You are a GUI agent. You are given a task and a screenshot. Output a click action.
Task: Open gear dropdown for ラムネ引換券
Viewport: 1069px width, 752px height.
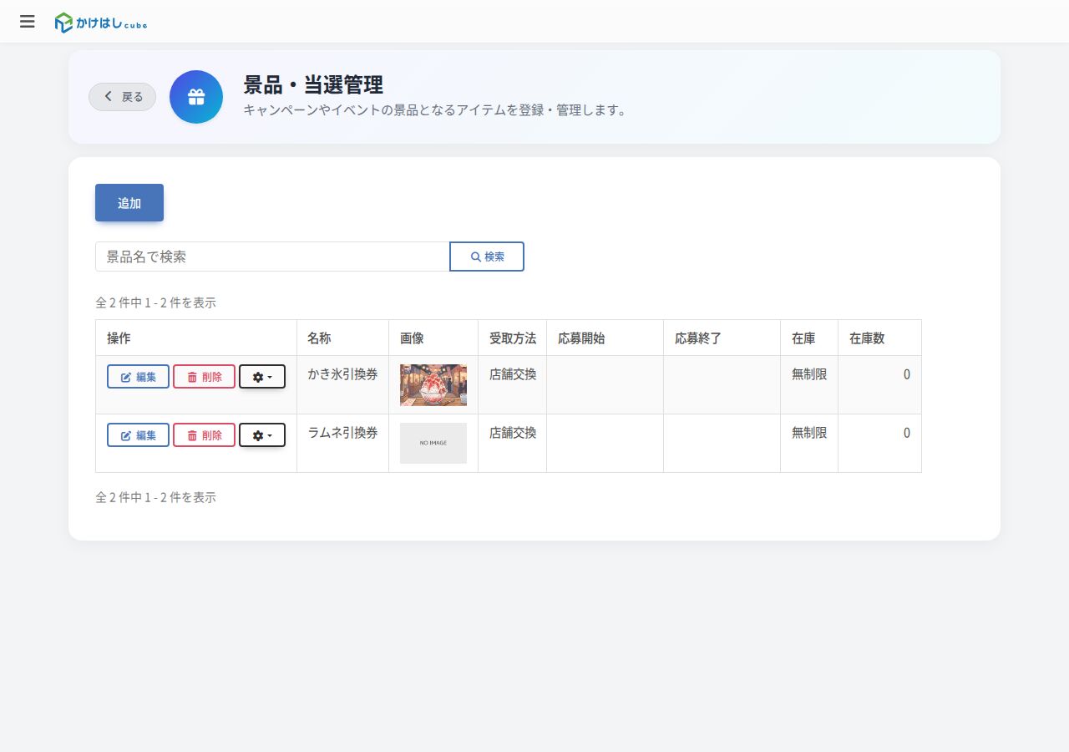coord(262,435)
